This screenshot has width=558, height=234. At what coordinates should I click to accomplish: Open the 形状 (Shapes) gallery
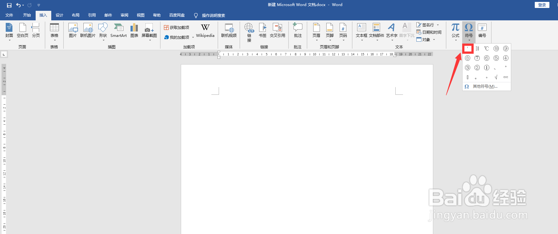[103, 32]
